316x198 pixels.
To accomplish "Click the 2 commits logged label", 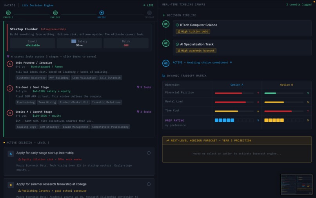I will [x=299, y=4].
